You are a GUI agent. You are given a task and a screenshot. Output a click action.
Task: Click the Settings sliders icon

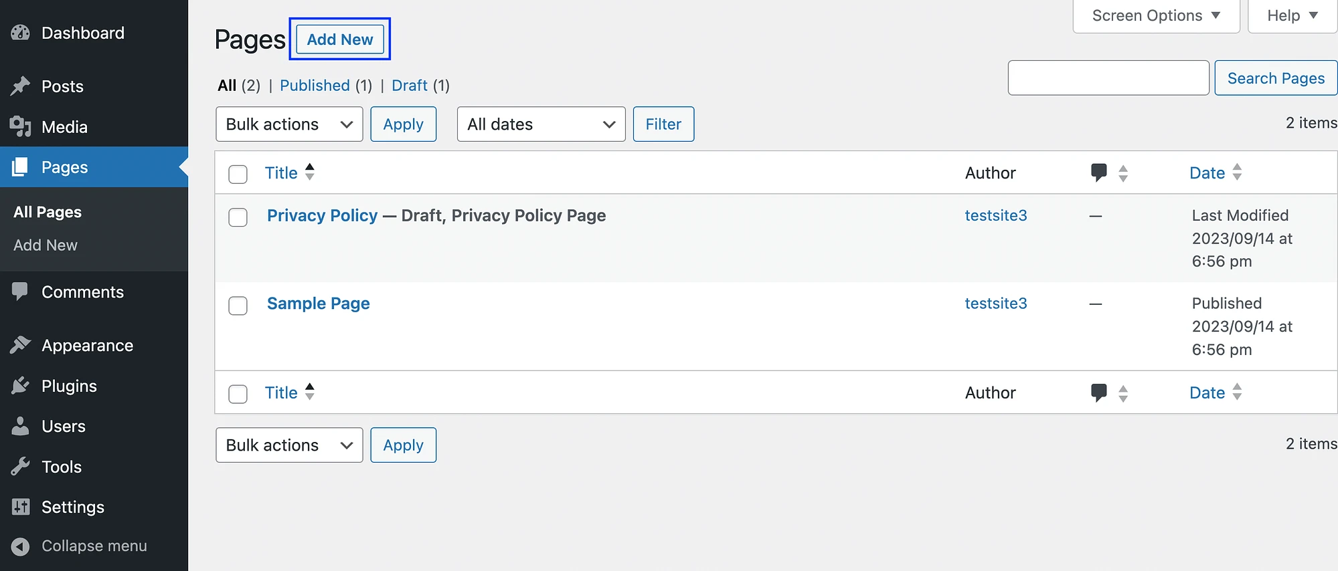pyautogui.click(x=21, y=507)
